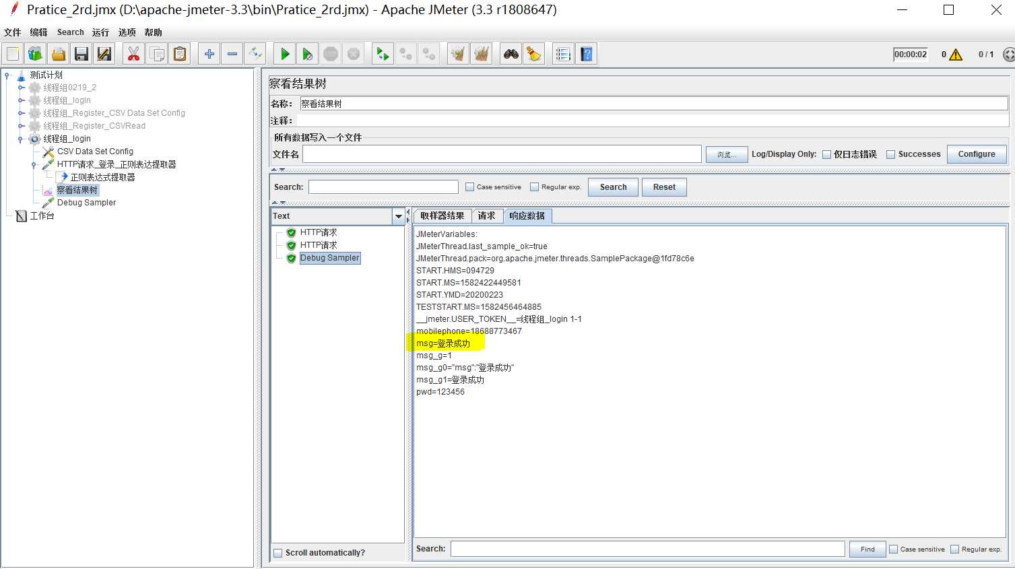Collapse the 测试计划 tree node

(x=7, y=75)
